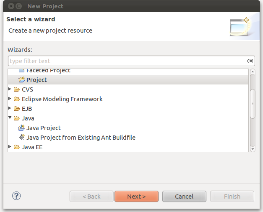
Task: Select Java Project from Existing Ant Buildfile
Action: pyautogui.click(x=81, y=138)
